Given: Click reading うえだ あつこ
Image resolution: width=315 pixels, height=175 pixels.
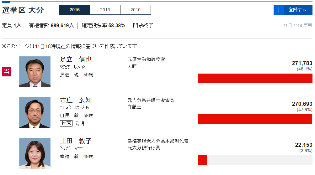Looking at the screenshot, I should 72,148.
